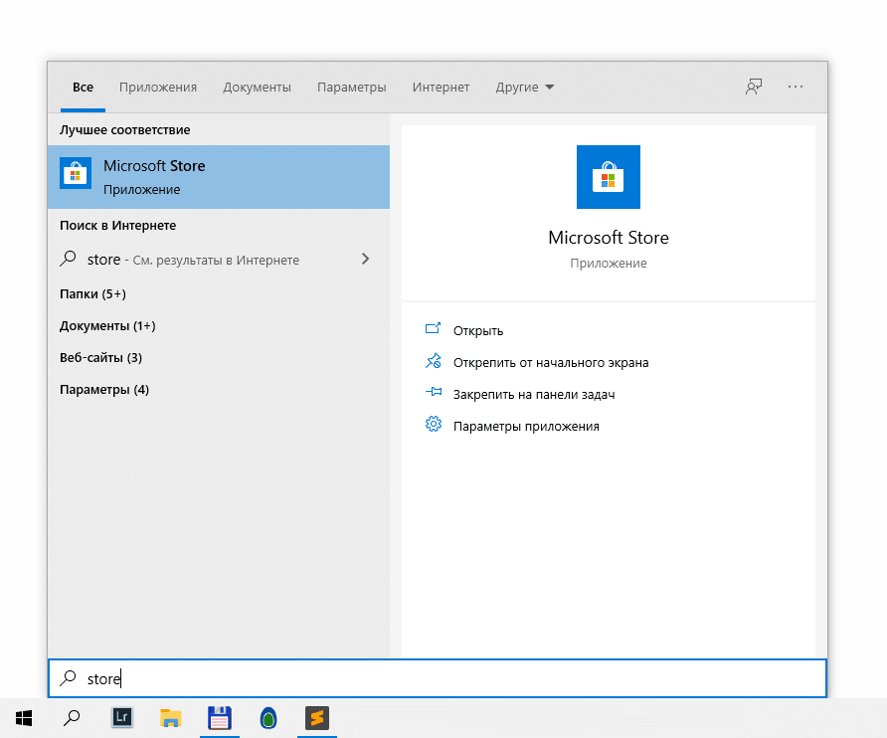Expand web results chevron arrow
The image size is (887, 738).
coord(365,259)
